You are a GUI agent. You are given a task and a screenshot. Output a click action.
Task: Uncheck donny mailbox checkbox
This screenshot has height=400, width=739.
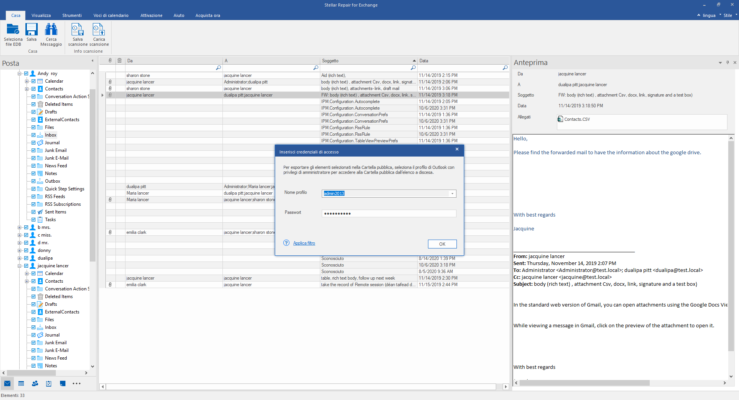click(x=26, y=250)
